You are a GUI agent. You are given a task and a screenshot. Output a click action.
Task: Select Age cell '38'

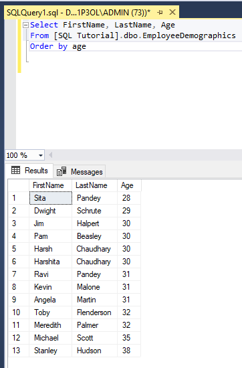[129, 351]
